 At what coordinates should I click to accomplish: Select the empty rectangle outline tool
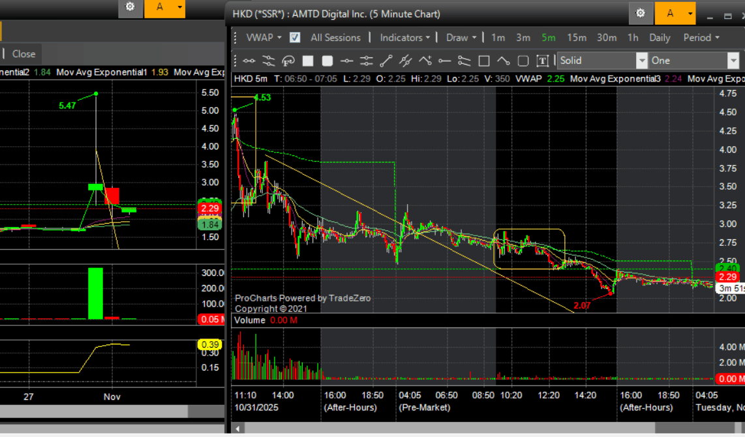point(483,61)
